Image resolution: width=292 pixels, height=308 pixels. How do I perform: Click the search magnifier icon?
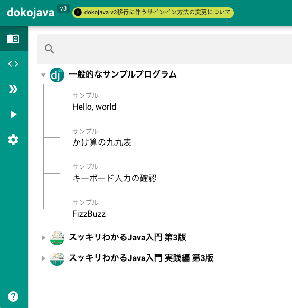tap(49, 49)
